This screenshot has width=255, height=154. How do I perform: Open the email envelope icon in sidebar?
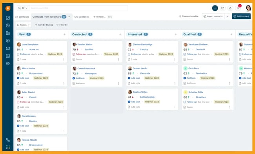[8, 48]
